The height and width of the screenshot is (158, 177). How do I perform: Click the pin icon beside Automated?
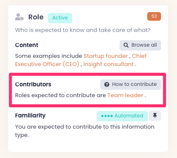click(x=155, y=116)
